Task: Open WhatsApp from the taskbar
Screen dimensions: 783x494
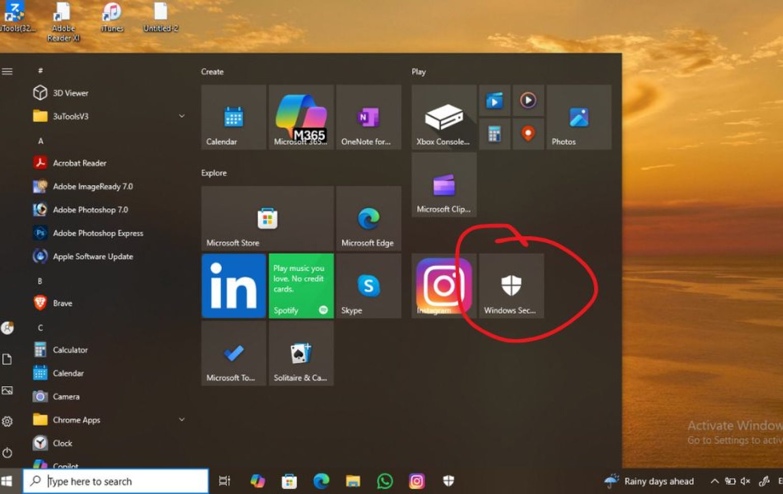Action: click(385, 481)
